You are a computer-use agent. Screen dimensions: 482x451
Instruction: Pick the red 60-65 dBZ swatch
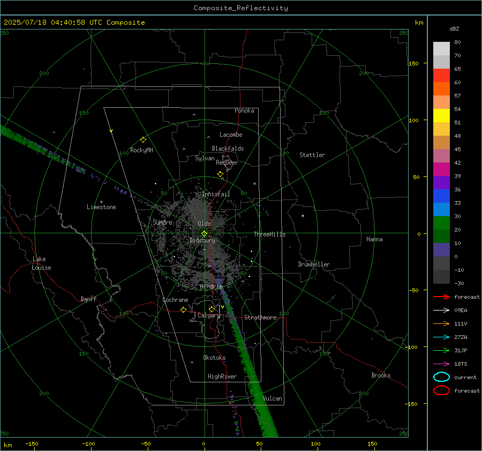pos(441,76)
